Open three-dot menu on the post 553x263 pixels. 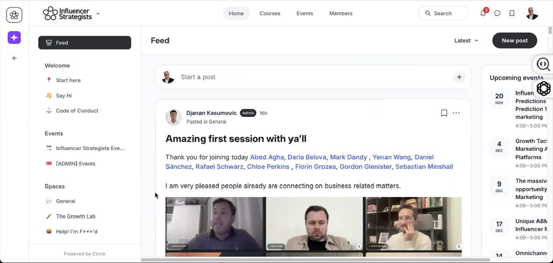tap(456, 113)
